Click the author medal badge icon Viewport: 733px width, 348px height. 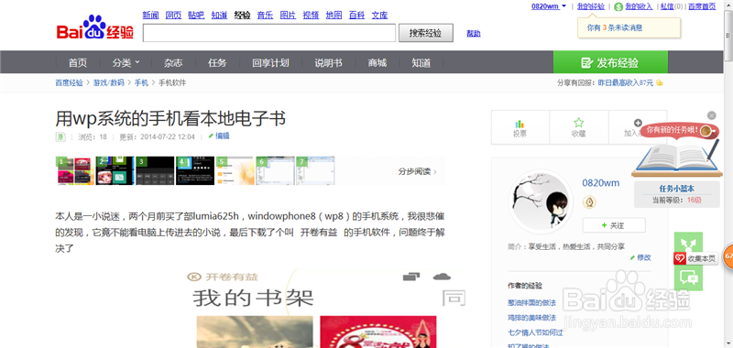[x=589, y=202]
